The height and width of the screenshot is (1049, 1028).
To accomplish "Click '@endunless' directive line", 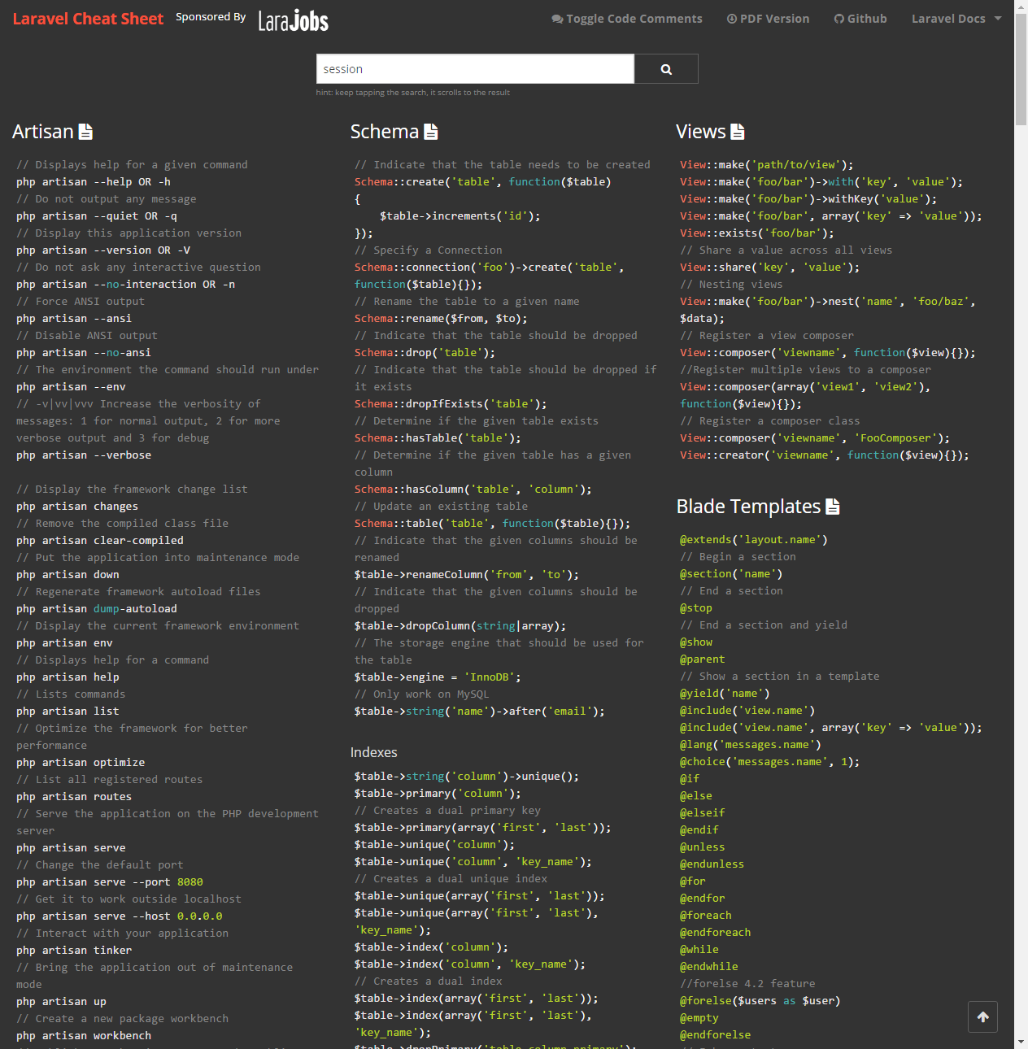I will pos(712,864).
